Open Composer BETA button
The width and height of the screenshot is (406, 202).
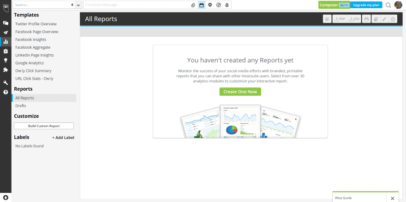point(334,5)
